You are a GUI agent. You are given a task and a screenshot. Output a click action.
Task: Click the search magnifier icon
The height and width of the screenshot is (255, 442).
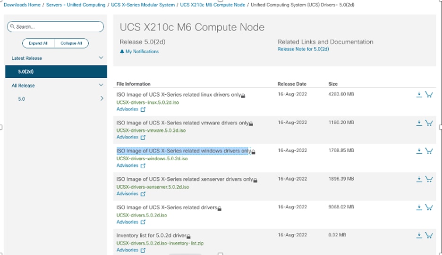pyautogui.click(x=12, y=26)
